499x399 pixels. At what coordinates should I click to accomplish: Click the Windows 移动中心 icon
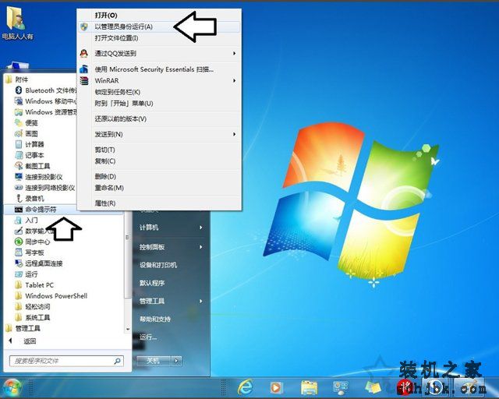point(19,101)
